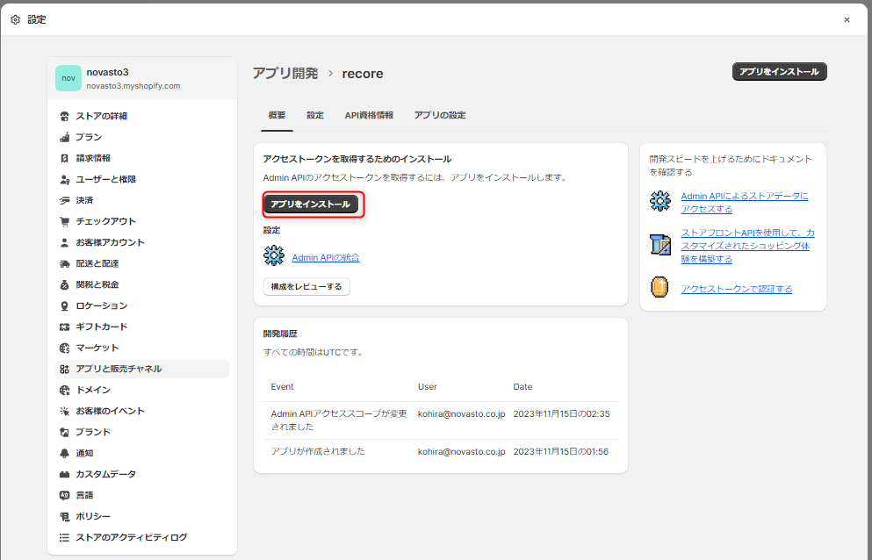Click the policy icon beside ポリシー

click(x=64, y=517)
